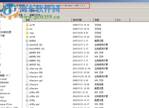The width and height of the screenshot is (149, 108).
Task: Go to the drivers breadcrumb segment
Action: point(68,6)
